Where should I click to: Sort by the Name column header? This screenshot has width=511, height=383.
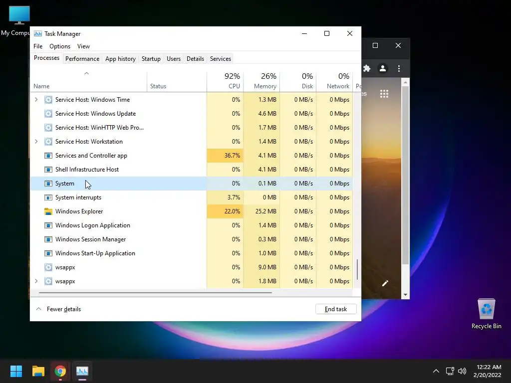[89, 81]
